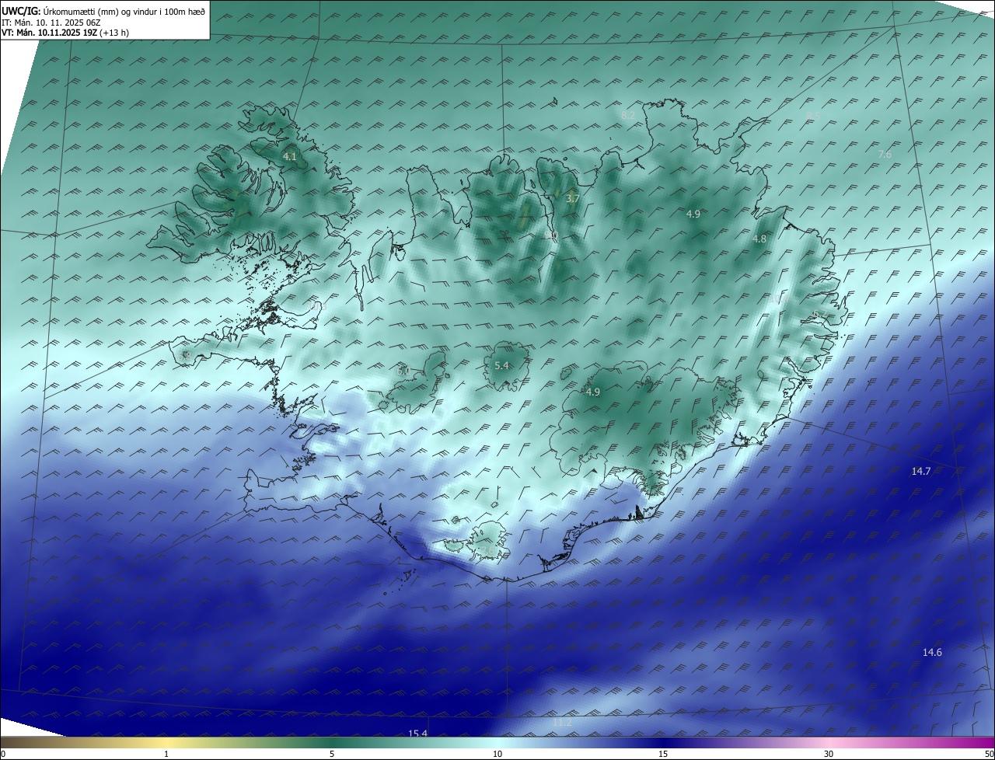Click the colorbar tick label 10
Screen dimensions: 995x760
[x=497, y=754]
